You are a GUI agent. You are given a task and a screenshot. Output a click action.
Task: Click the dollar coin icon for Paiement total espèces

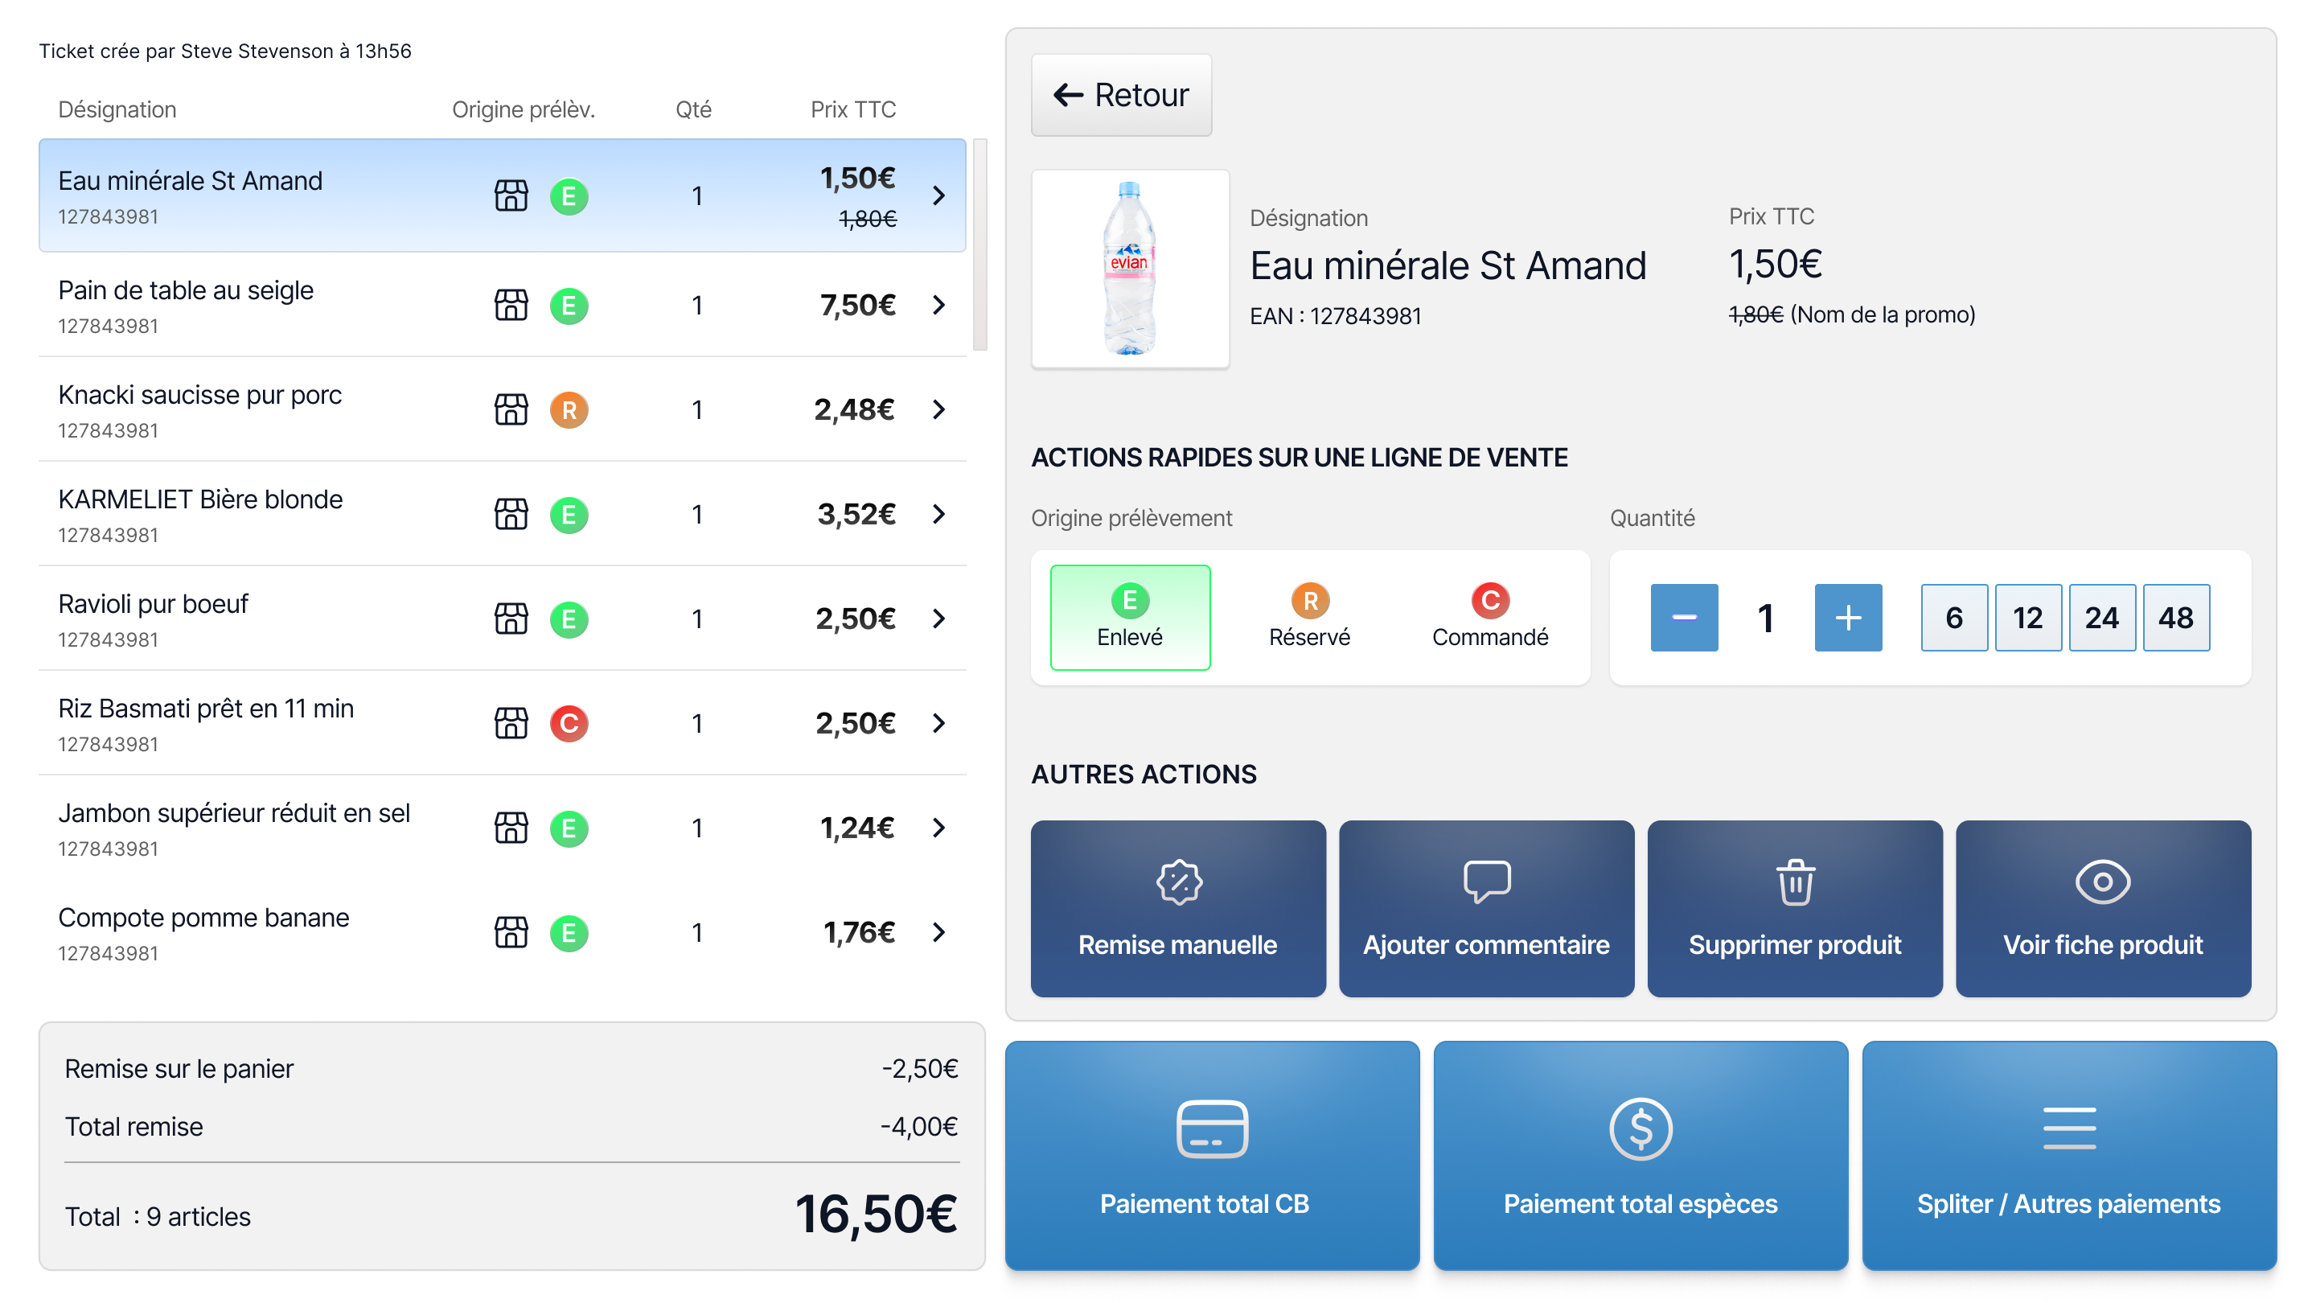click(1640, 1128)
